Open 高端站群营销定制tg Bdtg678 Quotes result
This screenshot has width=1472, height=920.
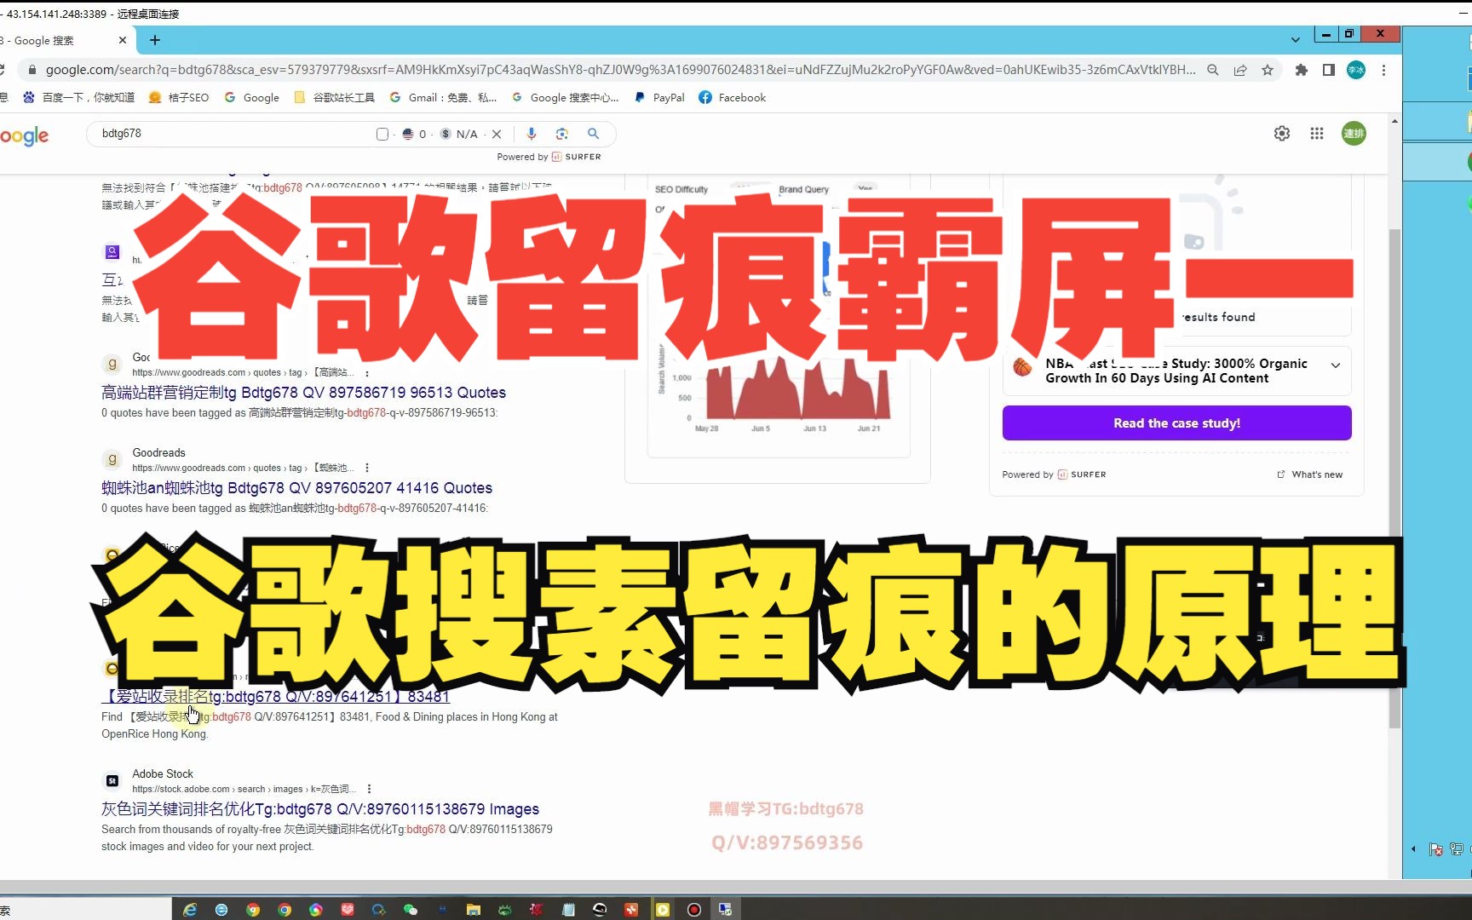pos(303,393)
